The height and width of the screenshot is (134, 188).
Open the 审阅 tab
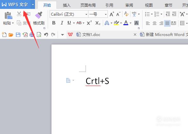[129, 5]
